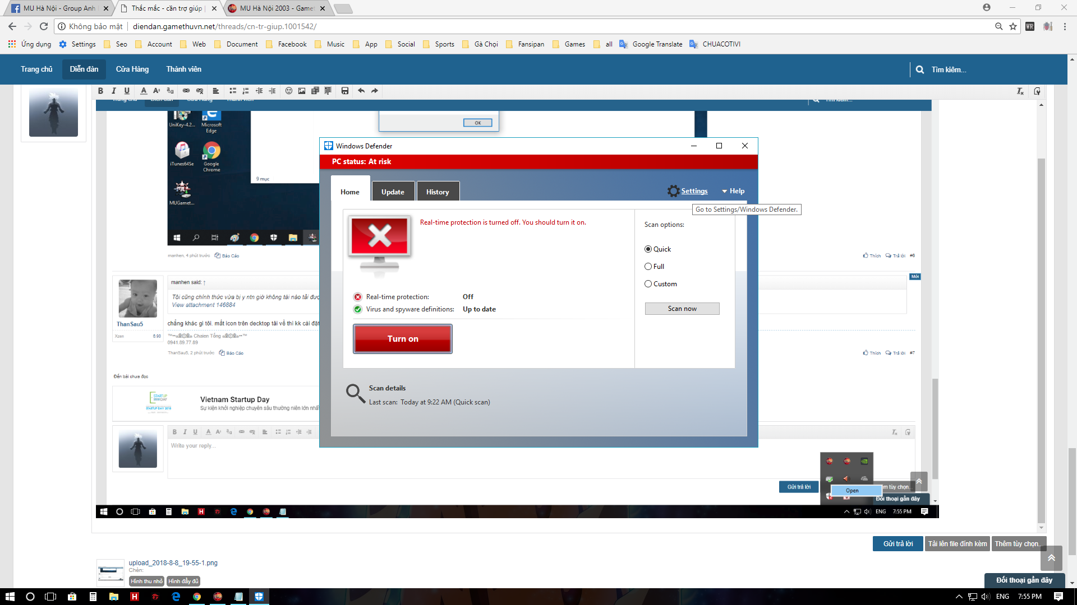
Task: Click the red Turn on button
Action: [x=403, y=339]
